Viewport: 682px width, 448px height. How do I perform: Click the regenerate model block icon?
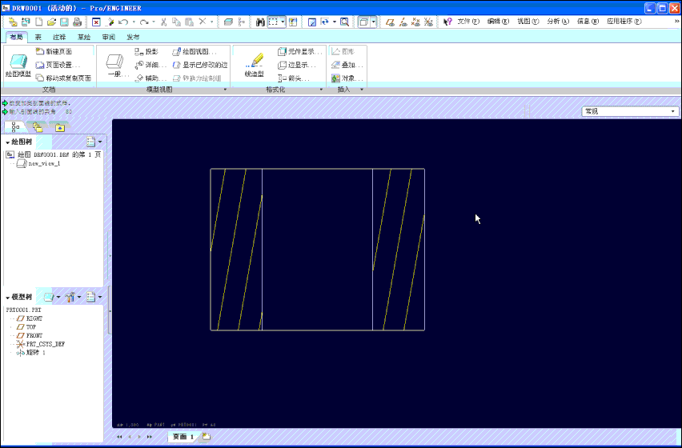pos(228,22)
